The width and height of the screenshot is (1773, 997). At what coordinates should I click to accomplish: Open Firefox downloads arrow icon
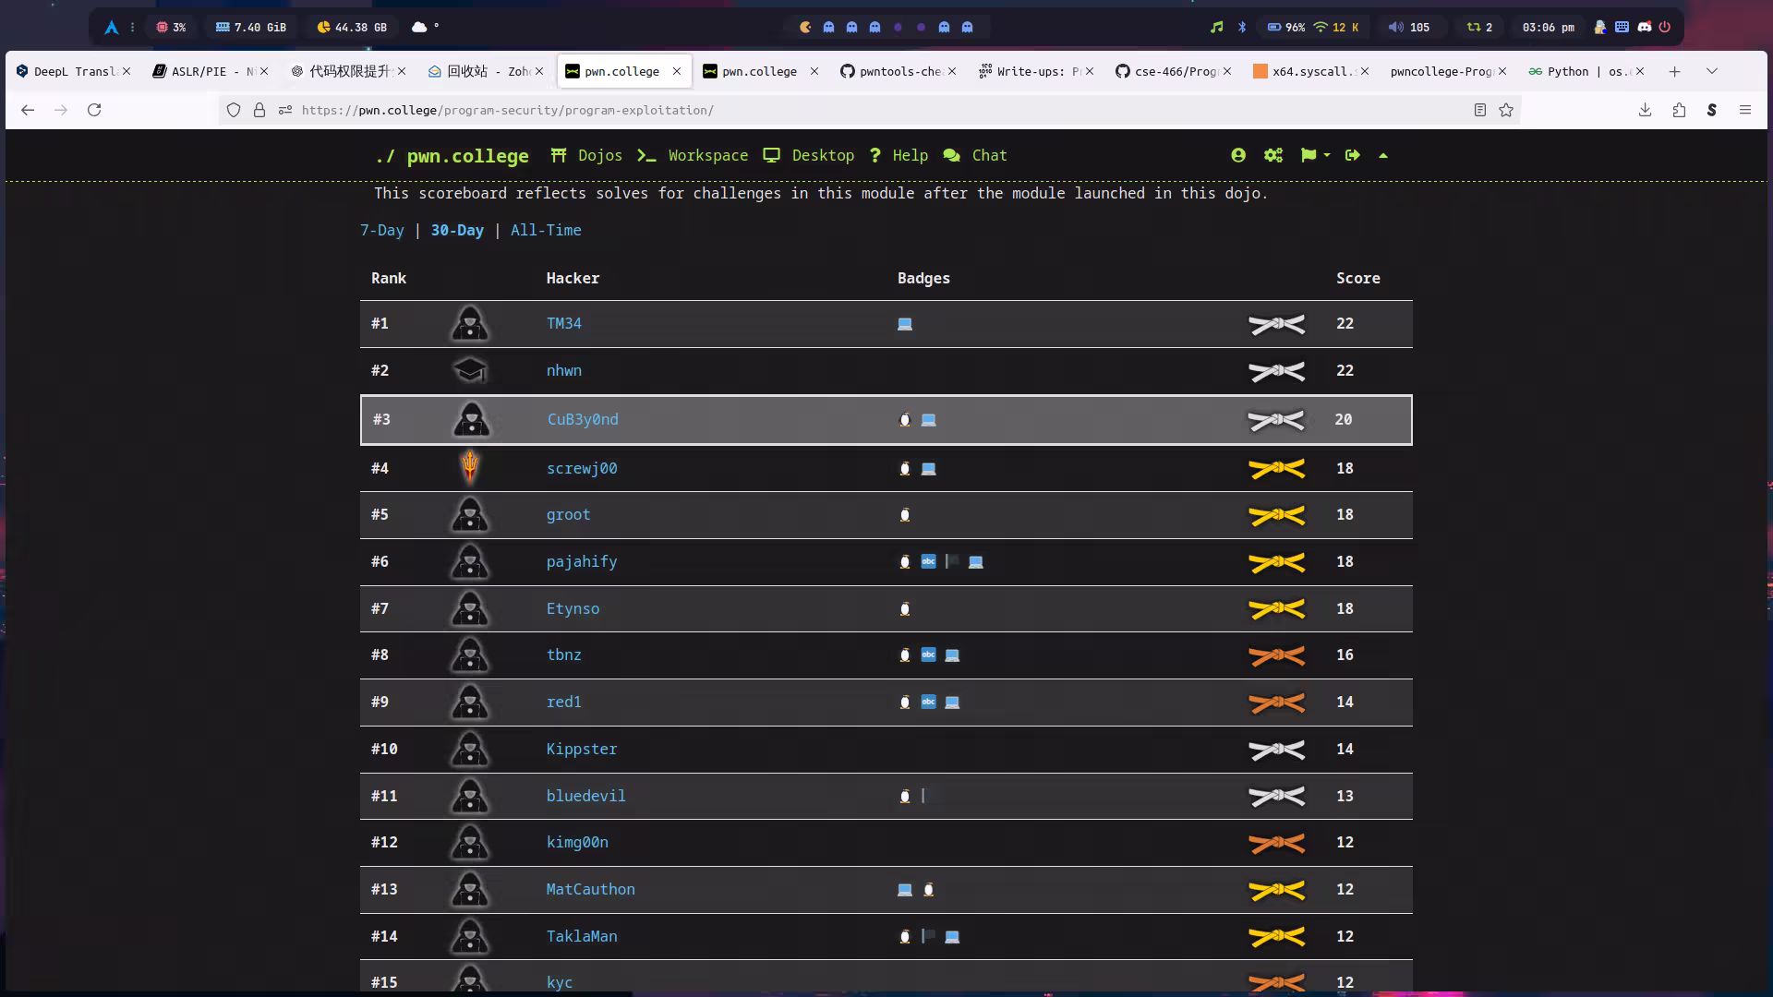tap(1645, 110)
